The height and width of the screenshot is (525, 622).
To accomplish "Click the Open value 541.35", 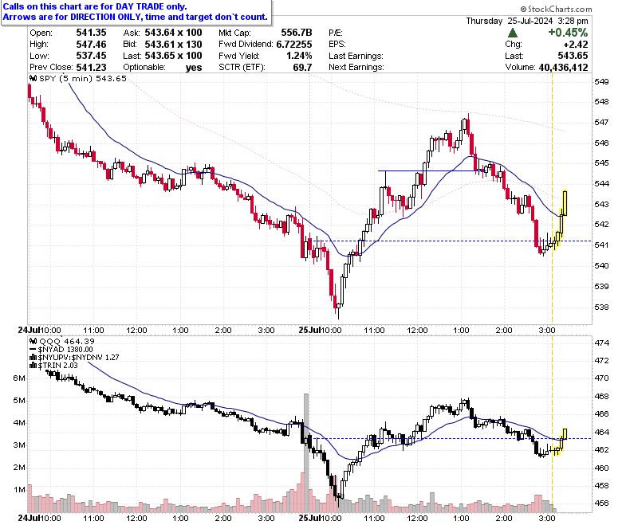I will [x=91, y=33].
